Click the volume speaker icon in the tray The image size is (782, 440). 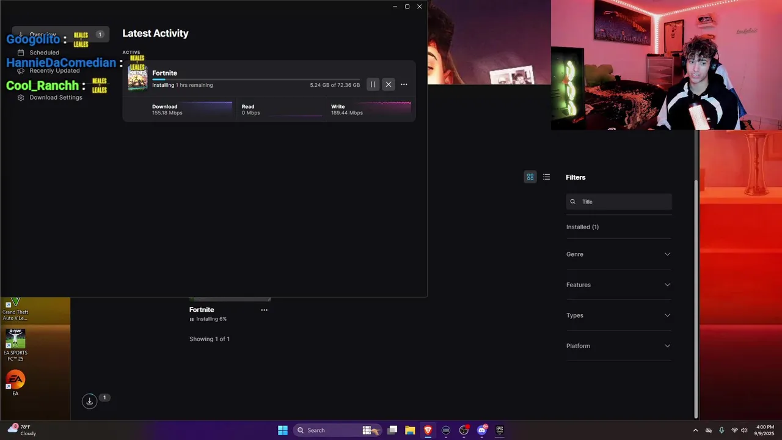coord(744,430)
